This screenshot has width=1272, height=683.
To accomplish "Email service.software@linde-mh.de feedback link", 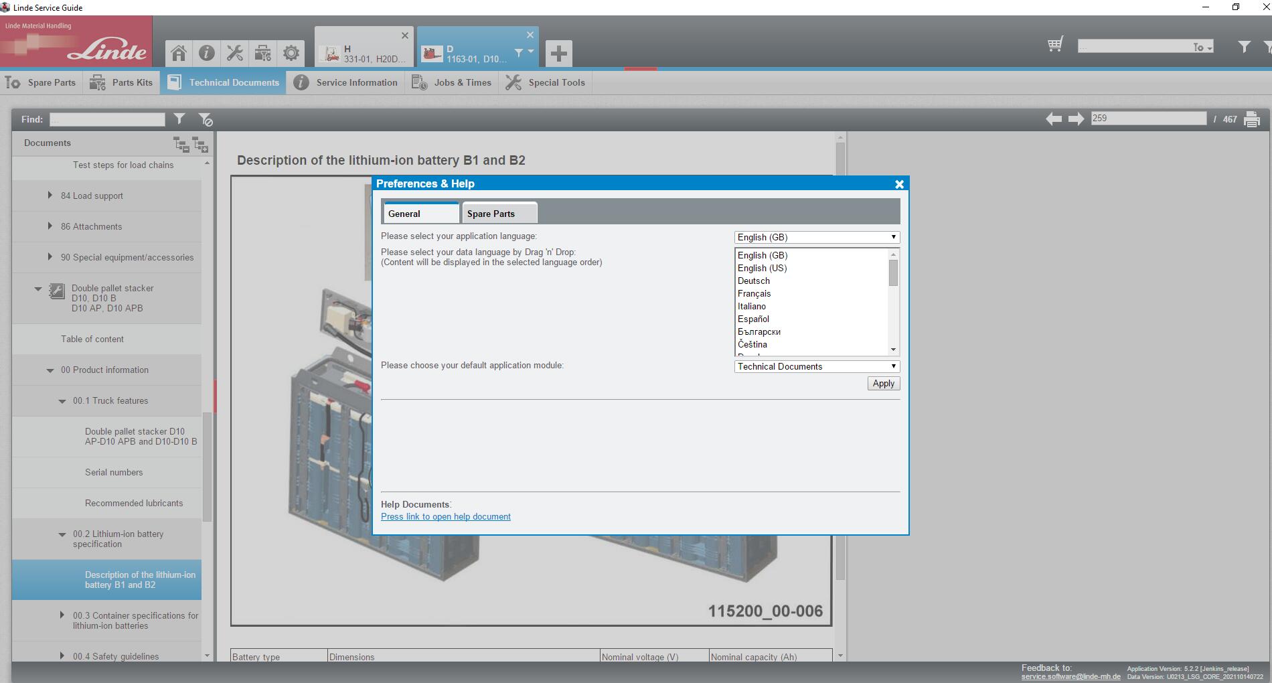I will pyautogui.click(x=1070, y=676).
